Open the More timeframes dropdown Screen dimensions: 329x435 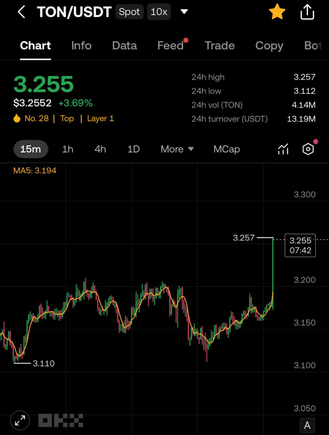coord(177,149)
